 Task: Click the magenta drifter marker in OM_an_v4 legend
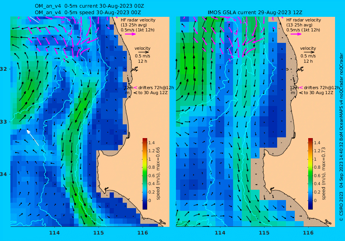pos(135,88)
